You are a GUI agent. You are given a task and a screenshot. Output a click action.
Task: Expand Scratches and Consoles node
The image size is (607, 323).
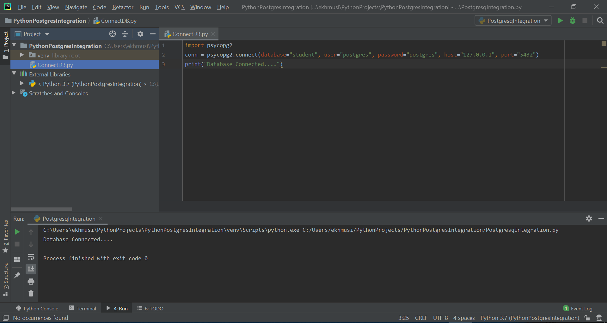pos(14,93)
